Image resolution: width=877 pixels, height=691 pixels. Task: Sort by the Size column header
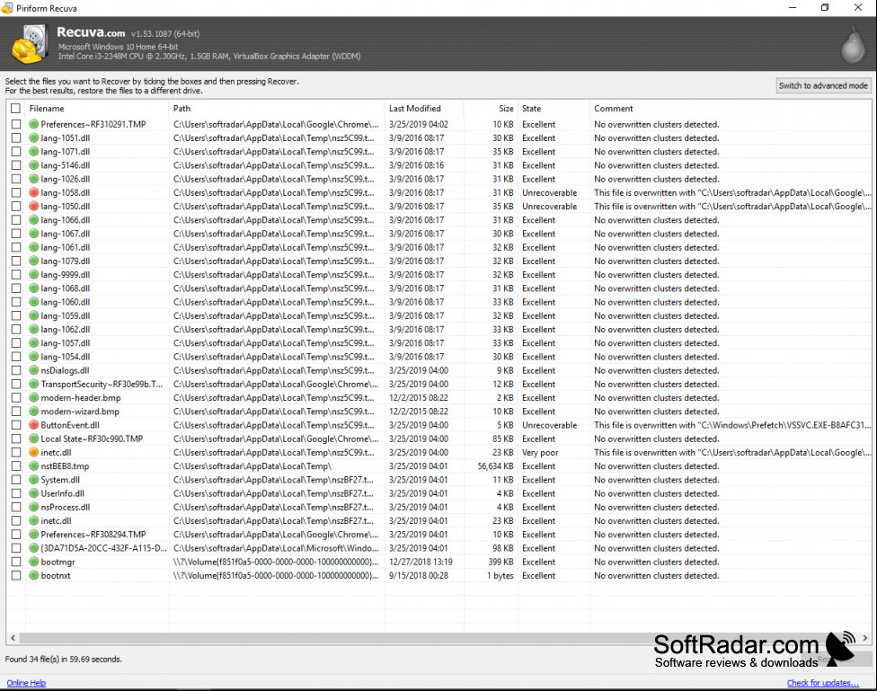(491, 109)
